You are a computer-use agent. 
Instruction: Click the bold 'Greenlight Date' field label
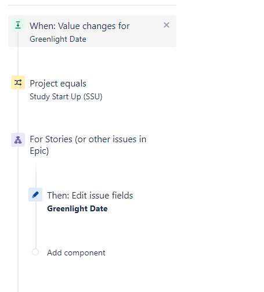(77, 208)
